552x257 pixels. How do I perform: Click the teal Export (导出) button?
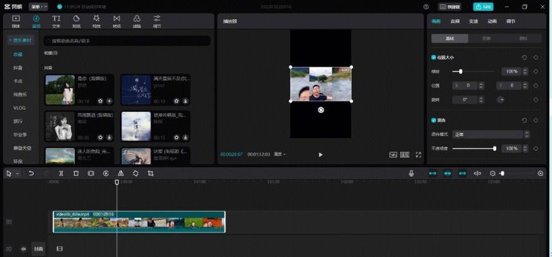pyautogui.click(x=483, y=6)
